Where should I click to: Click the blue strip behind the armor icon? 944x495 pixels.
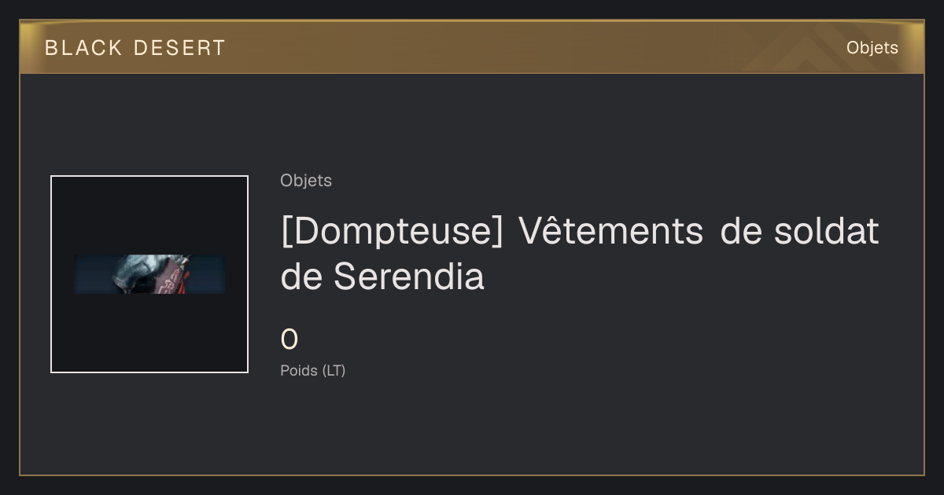208,274
